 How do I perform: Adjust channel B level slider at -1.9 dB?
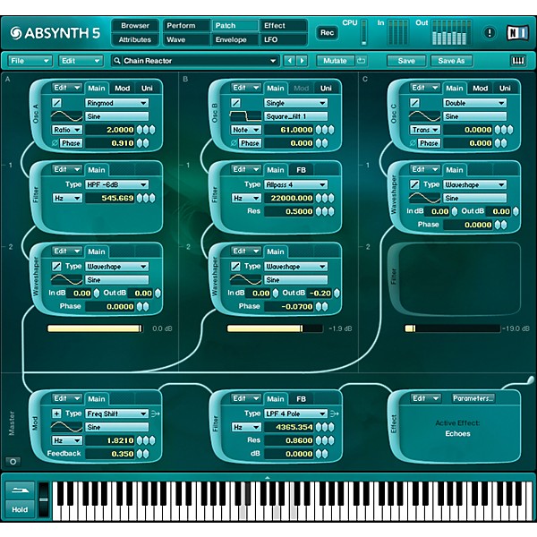click(x=275, y=328)
